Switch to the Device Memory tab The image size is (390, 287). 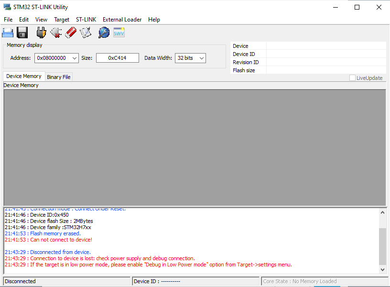(24, 76)
